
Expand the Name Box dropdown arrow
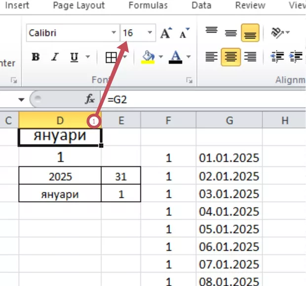point(21,99)
